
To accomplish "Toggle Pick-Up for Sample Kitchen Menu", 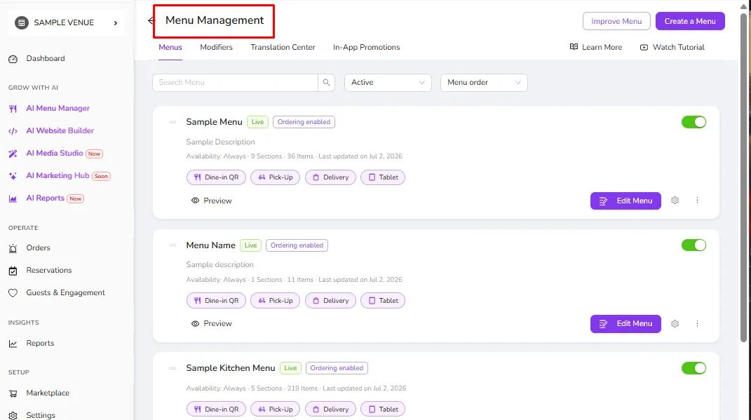I will [275, 409].
